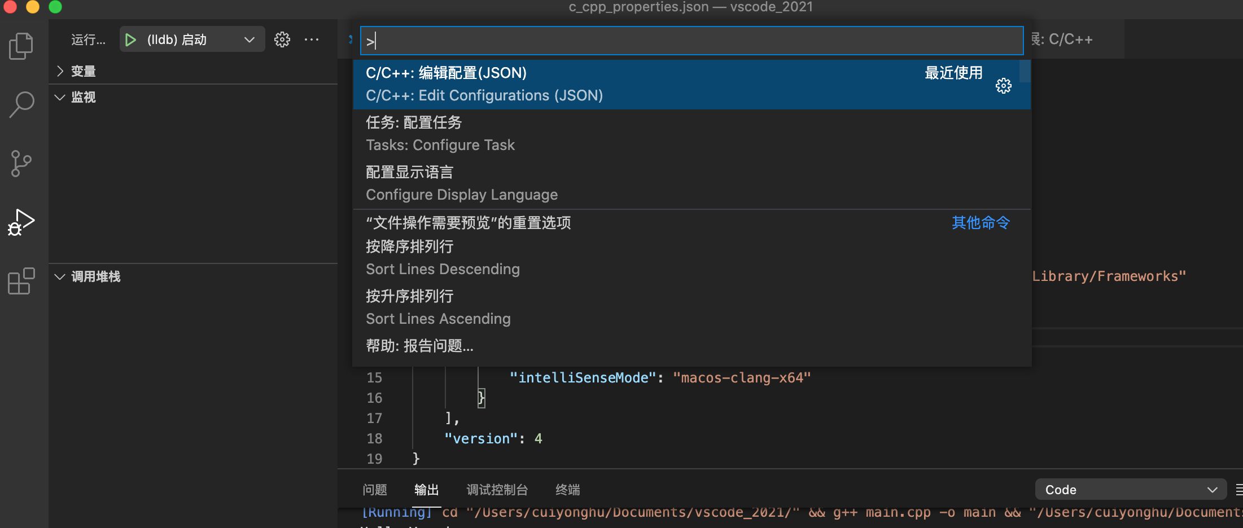Image resolution: width=1243 pixels, height=528 pixels.
Task: Open the Search view icon
Action: click(x=21, y=105)
